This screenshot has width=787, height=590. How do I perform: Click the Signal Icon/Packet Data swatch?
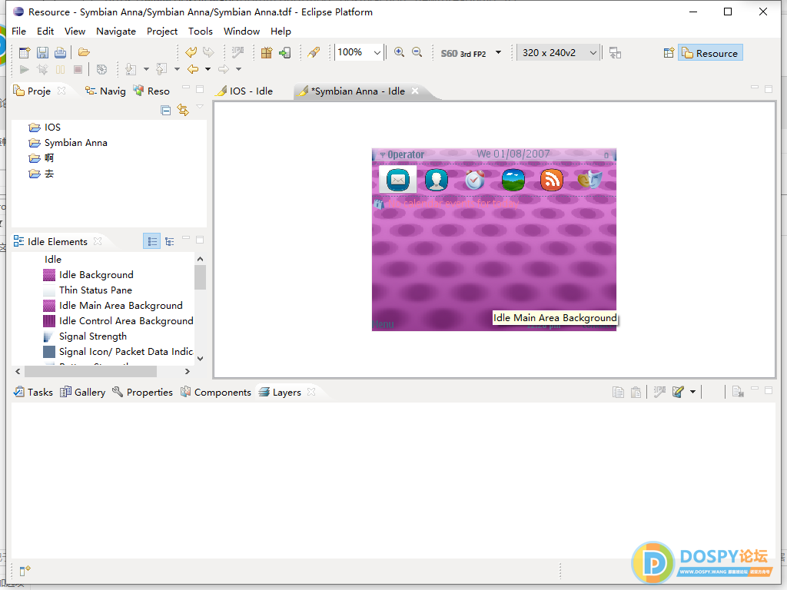[49, 352]
